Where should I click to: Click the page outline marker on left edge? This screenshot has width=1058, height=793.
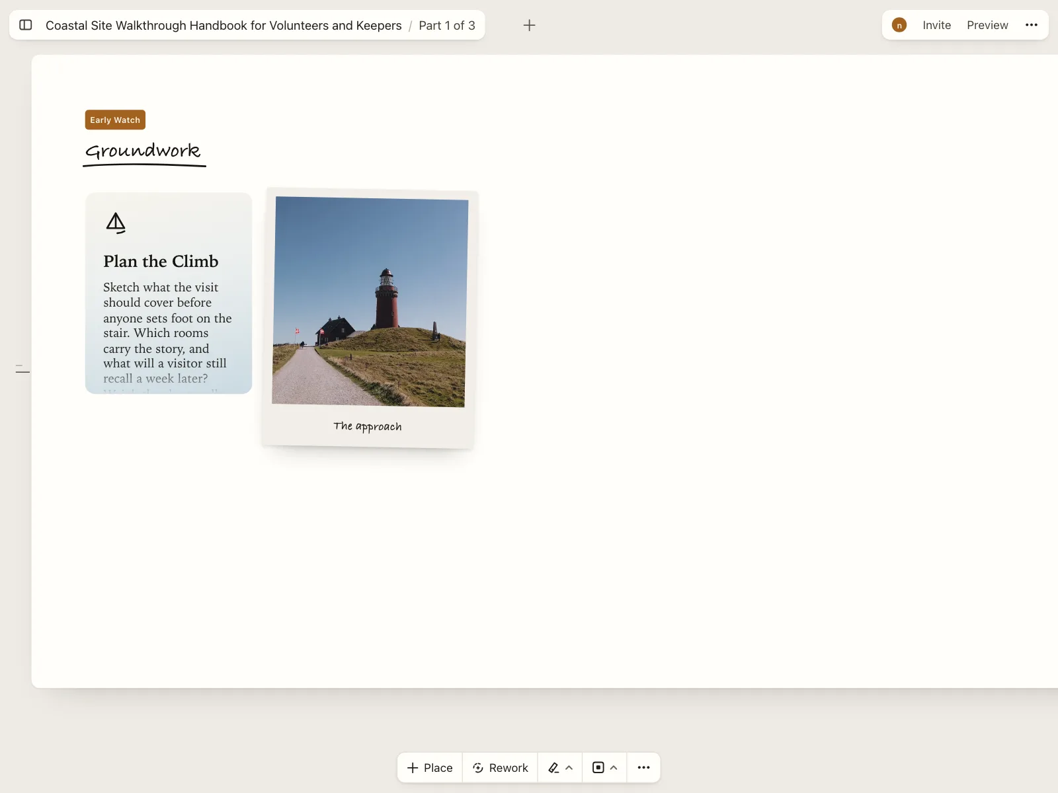(x=22, y=368)
